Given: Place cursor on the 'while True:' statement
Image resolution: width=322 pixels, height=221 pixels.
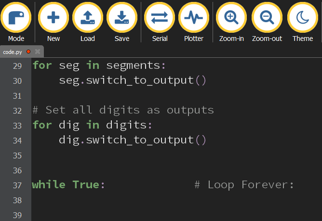Looking at the screenshot, I should pyautogui.click(x=68, y=185).
